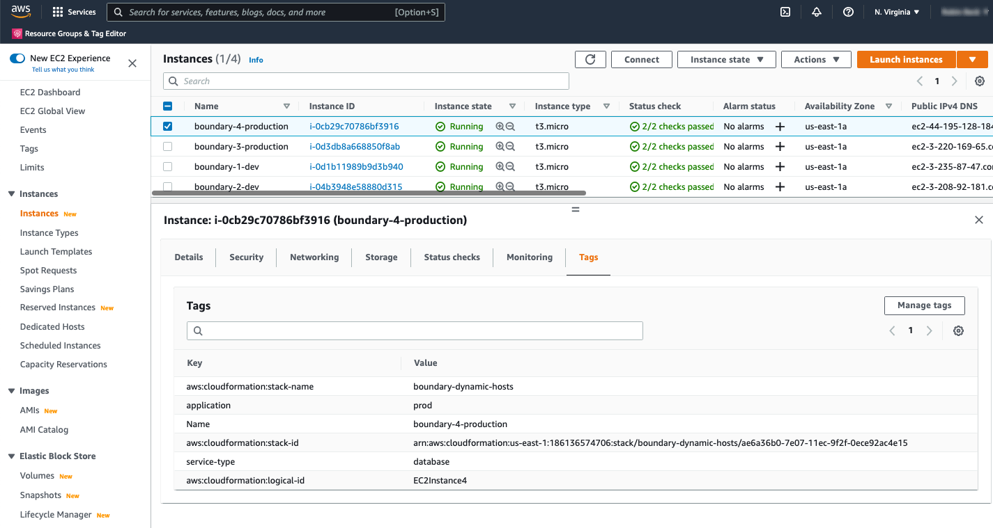Zoom in icon for boundary-4-production state
The width and height of the screenshot is (993, 528).
(500, 127)
